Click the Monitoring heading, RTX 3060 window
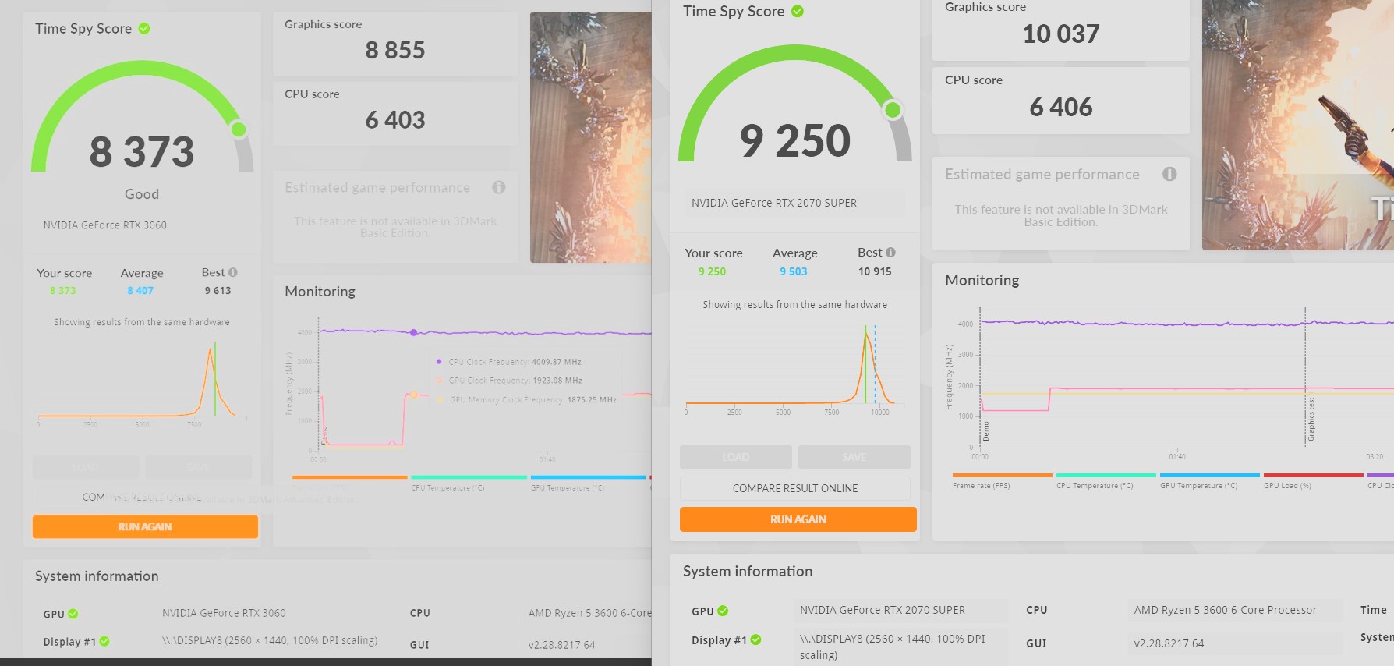Image resolution: width=1394 pixels, height=666 pixels. click(x=320, y=292)
